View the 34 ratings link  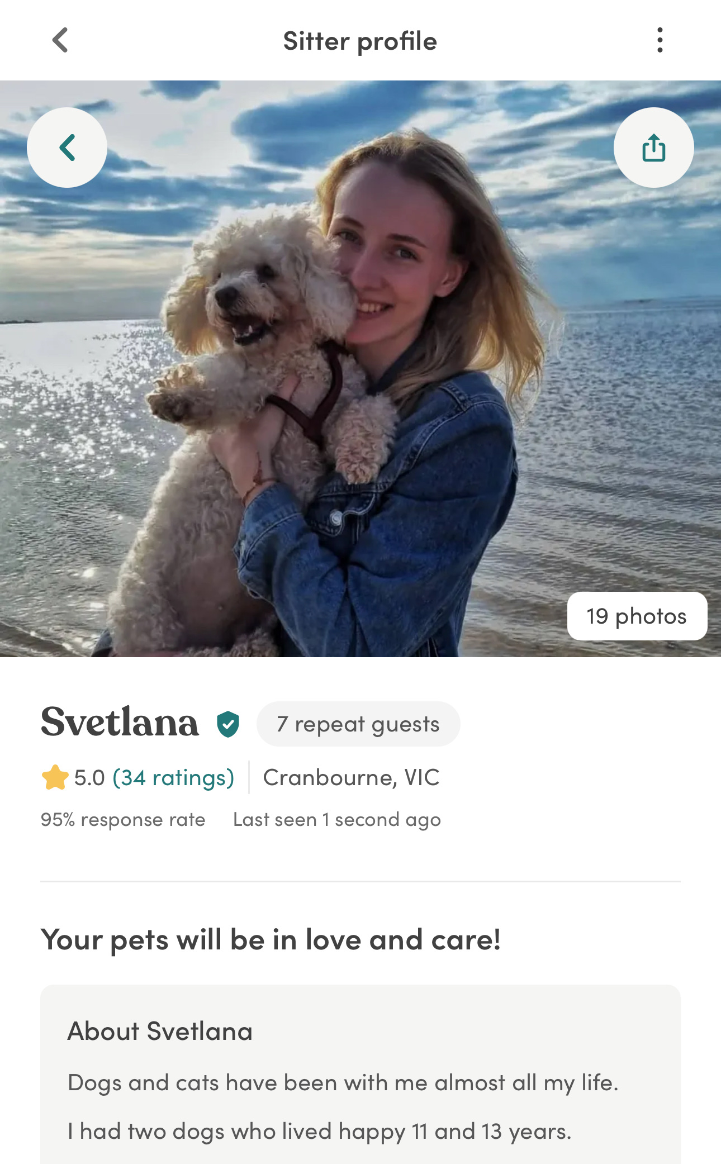(x=173, y=778)
